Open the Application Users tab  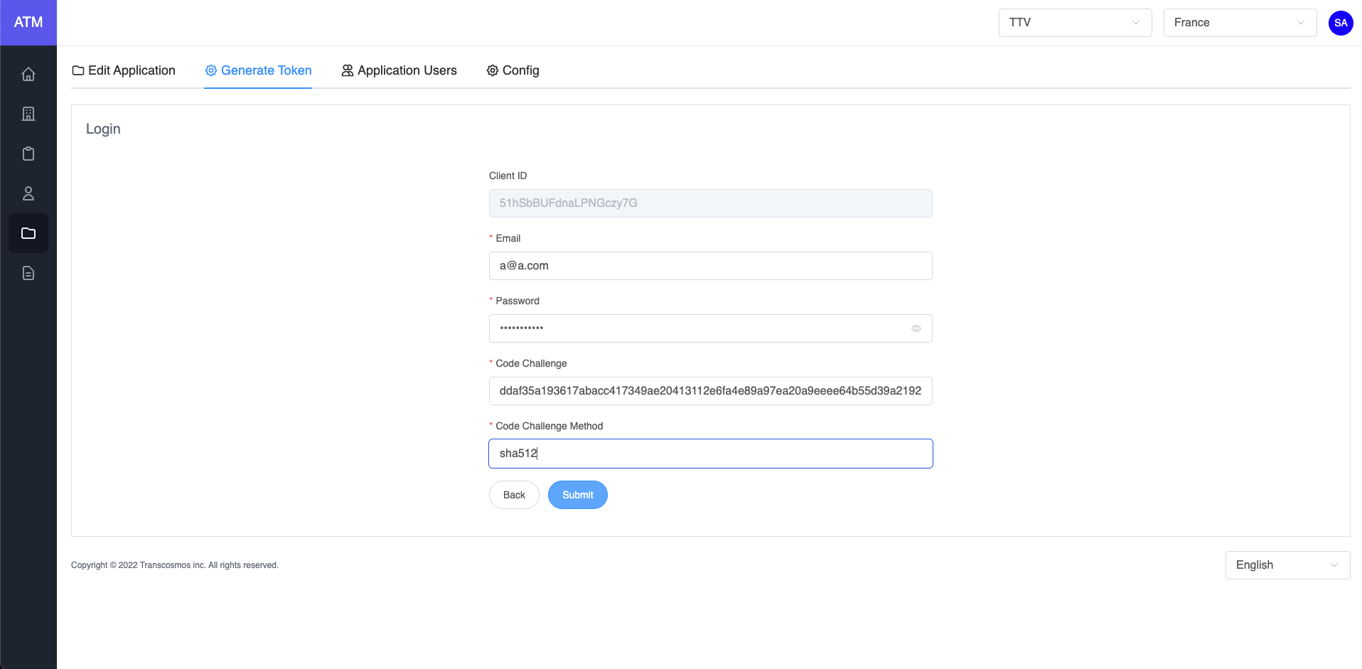(x=399, y=70)
